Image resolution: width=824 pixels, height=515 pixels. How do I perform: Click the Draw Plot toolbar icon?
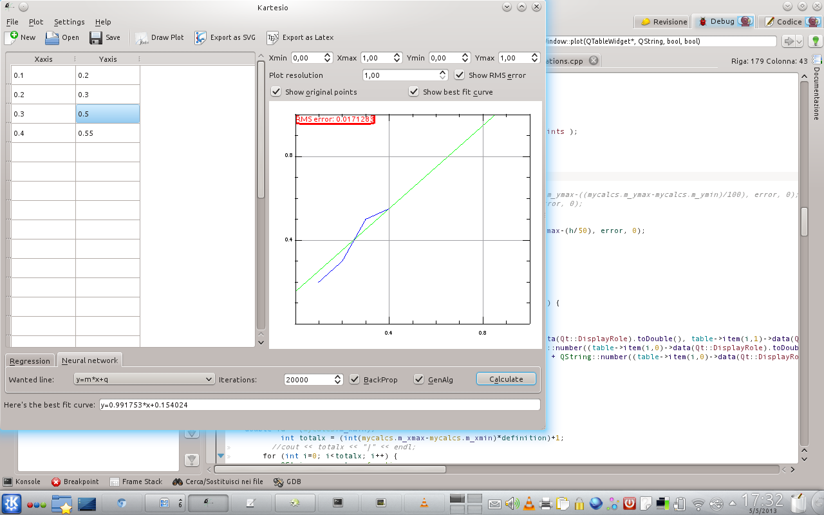click(142, 37)
